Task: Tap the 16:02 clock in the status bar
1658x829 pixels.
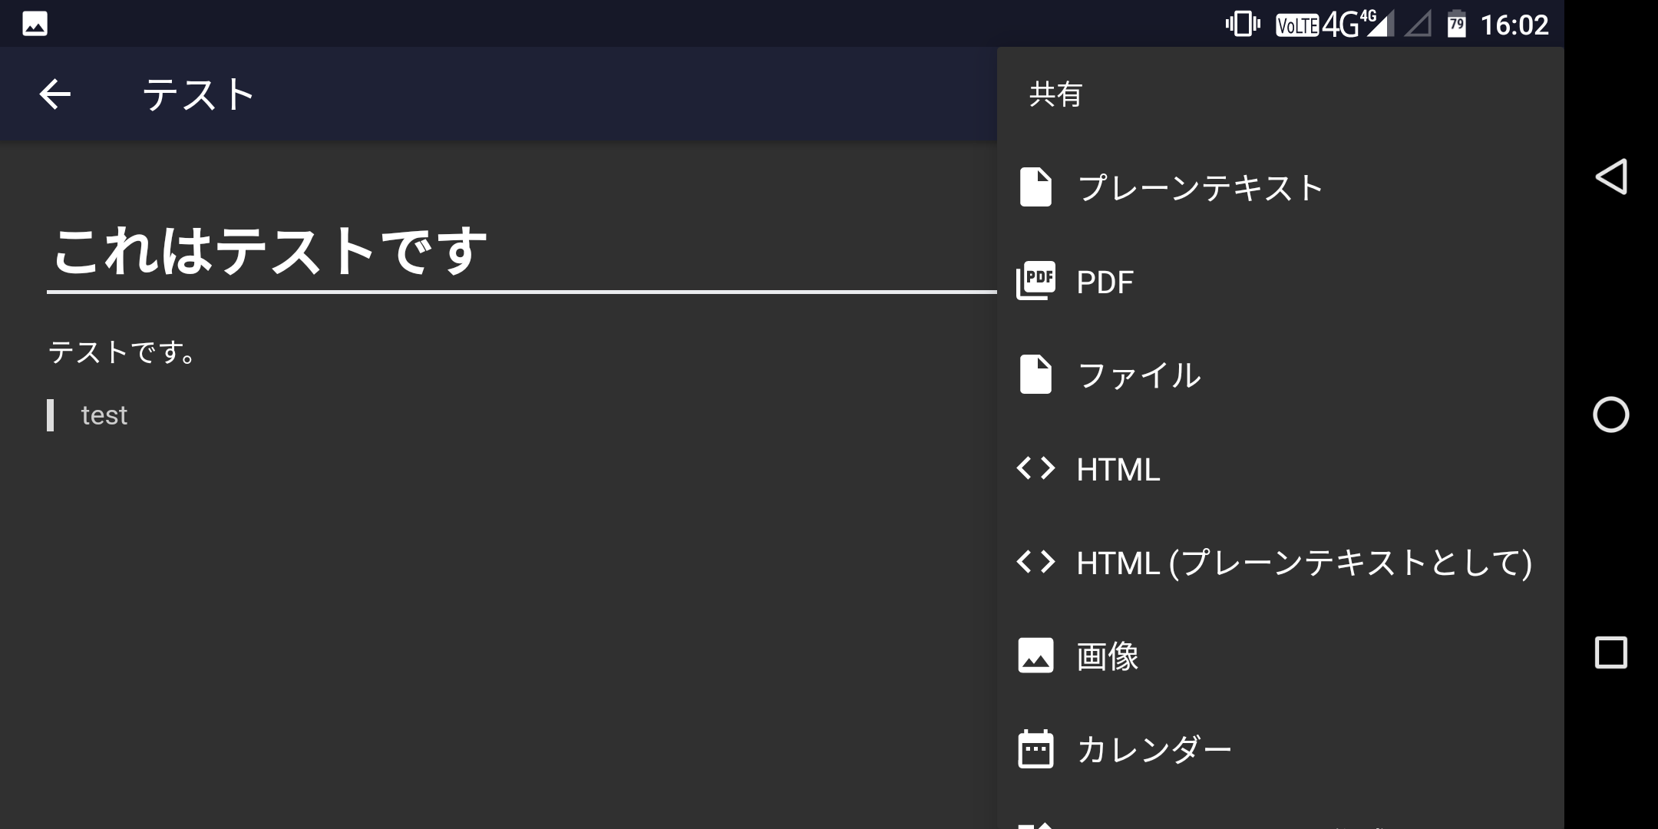Action: pos(1514,25)
